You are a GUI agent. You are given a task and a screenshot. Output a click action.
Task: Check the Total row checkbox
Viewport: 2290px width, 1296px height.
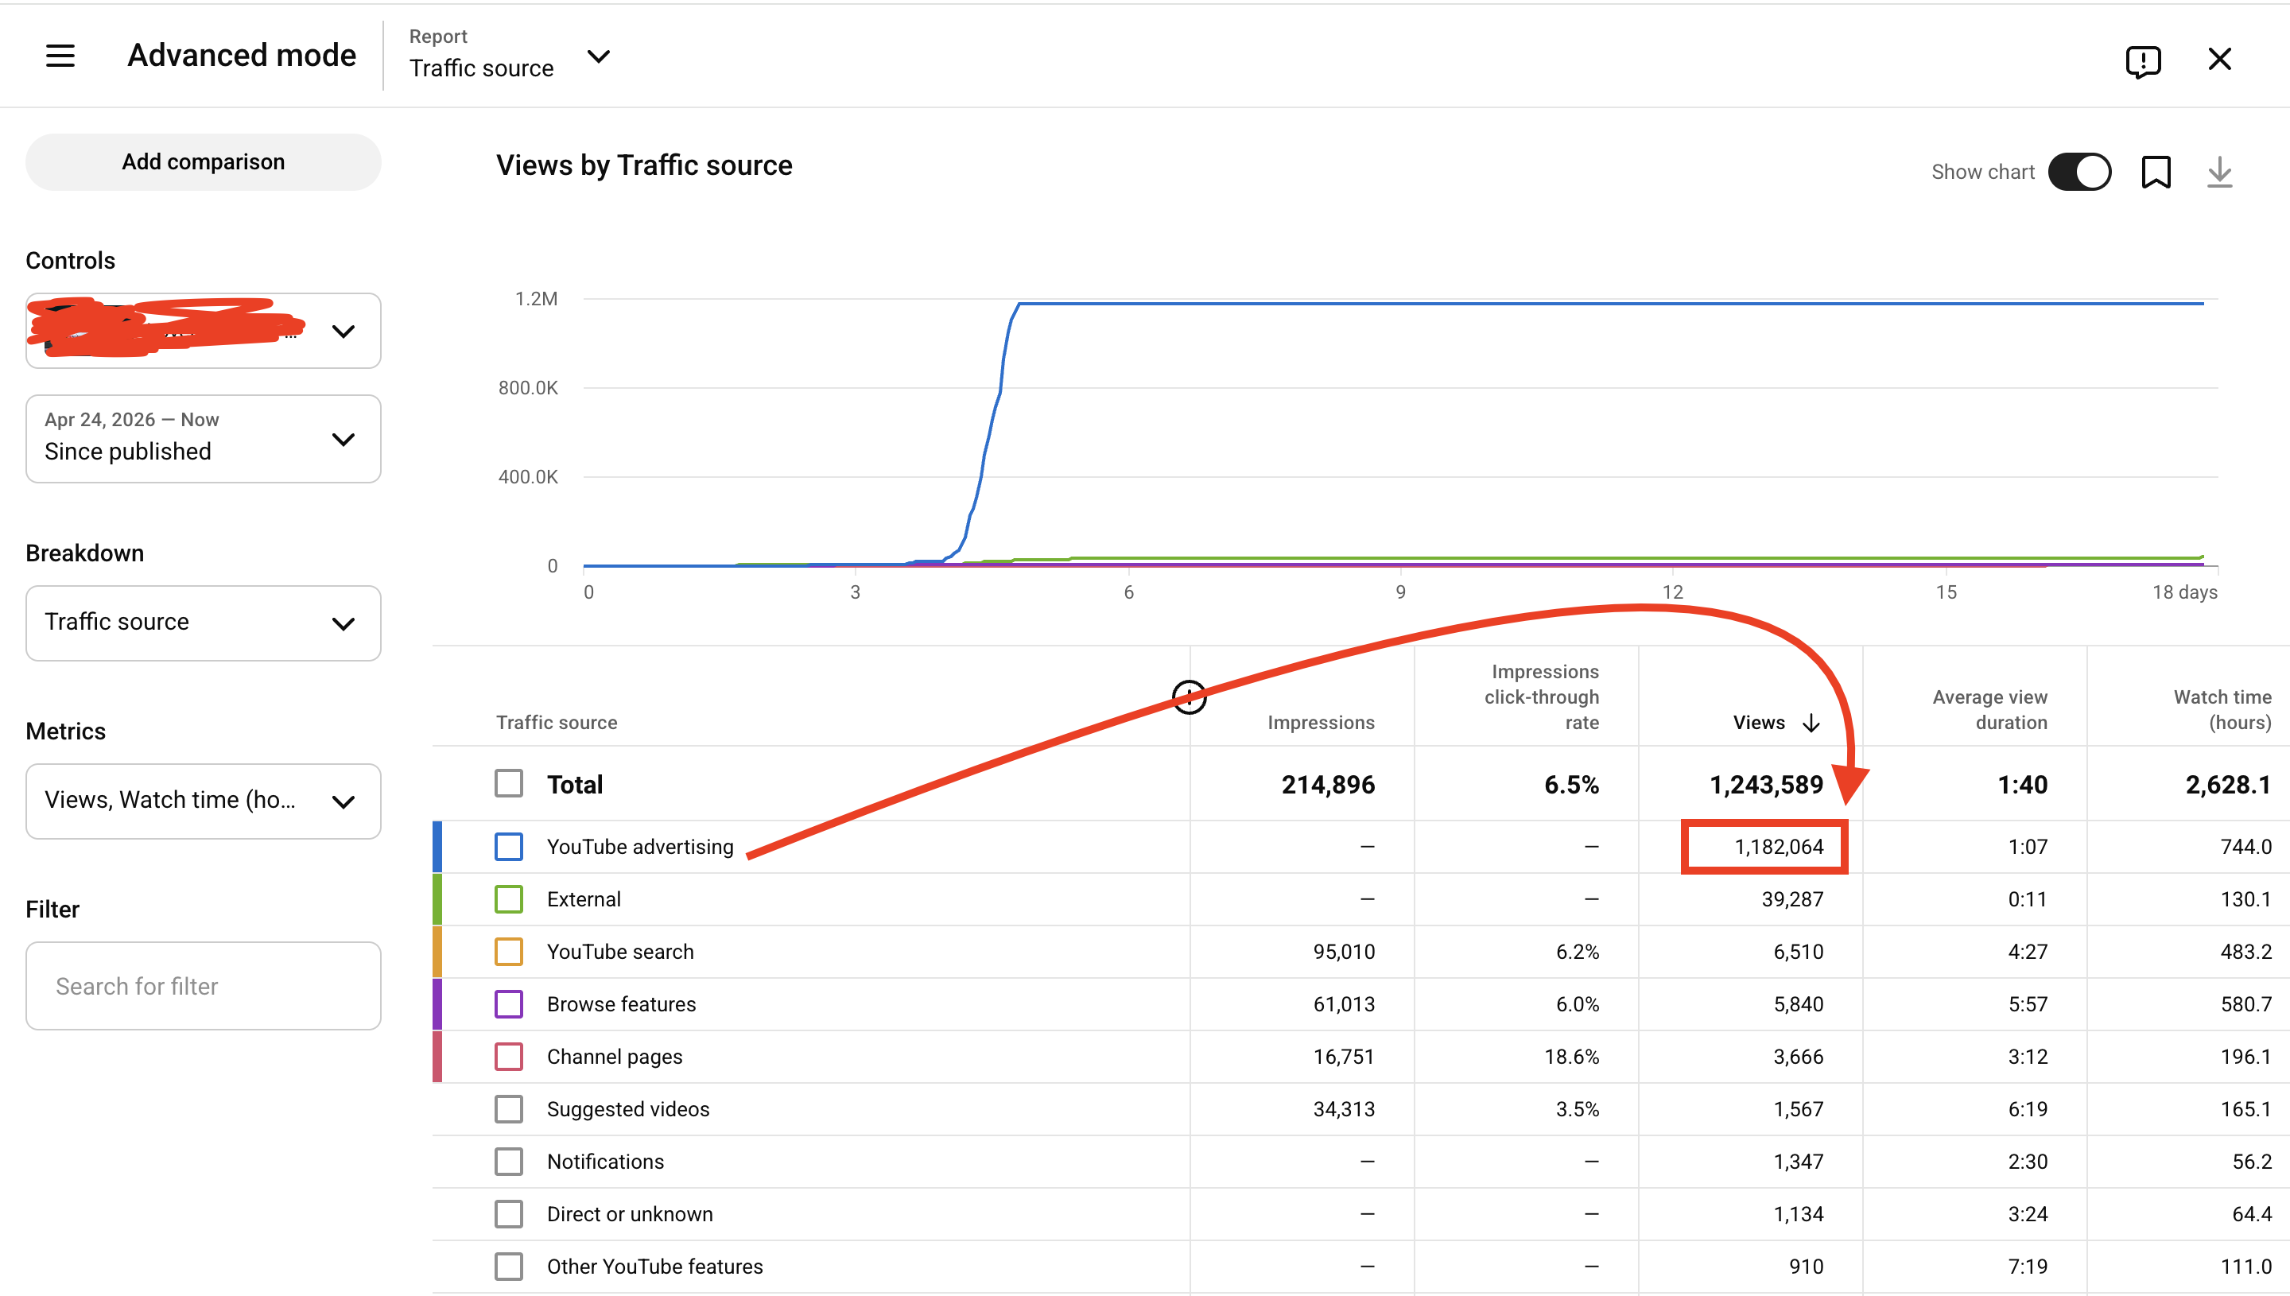pos(509,784)
